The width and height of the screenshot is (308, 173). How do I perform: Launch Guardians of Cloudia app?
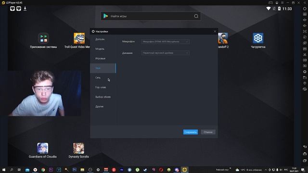tap(43, 150)
